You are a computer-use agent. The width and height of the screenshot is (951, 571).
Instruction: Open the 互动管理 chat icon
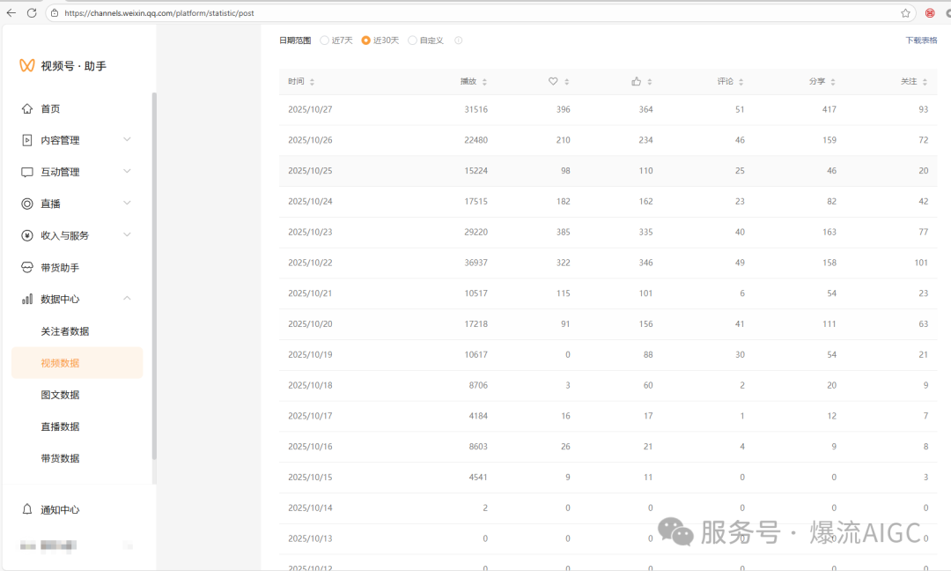[27, 173]
